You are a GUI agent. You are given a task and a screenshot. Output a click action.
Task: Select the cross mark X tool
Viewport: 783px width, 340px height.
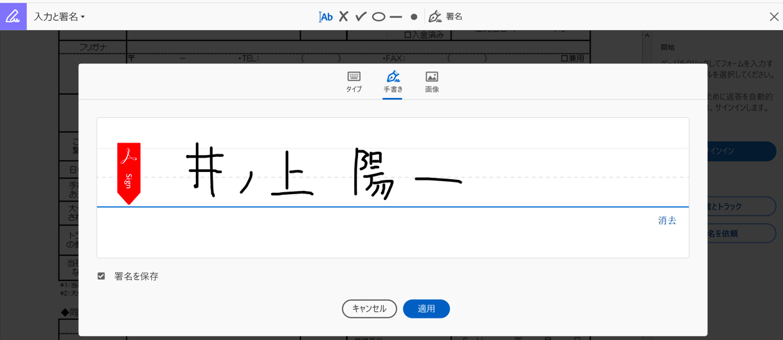tap(343, 16)
